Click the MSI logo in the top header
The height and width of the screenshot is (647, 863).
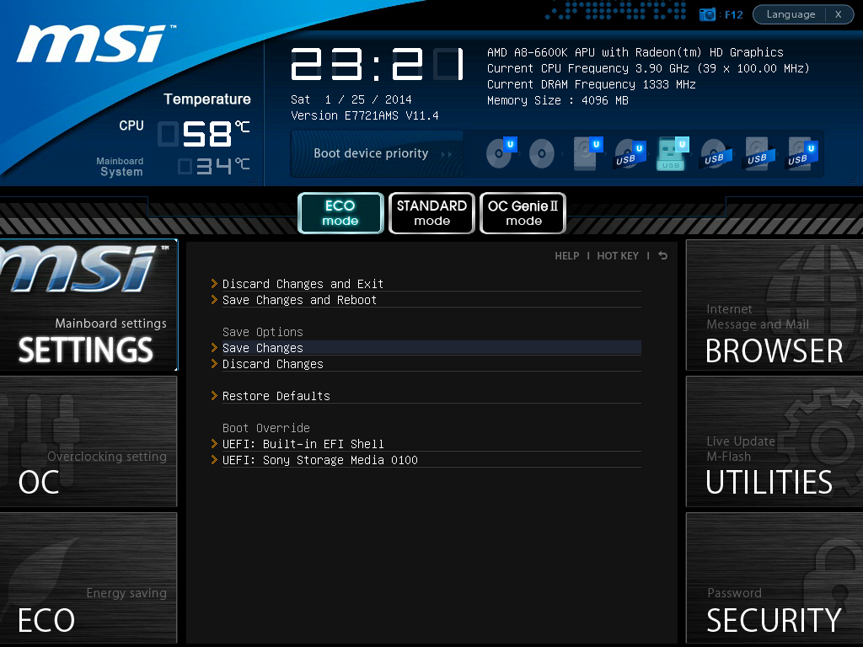point(95,44)
